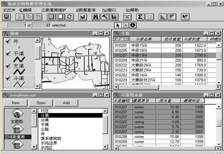Viewport: 224px width, 154px height.
Task: Click the Save floppy disk icon
Action: pos(7,17)
